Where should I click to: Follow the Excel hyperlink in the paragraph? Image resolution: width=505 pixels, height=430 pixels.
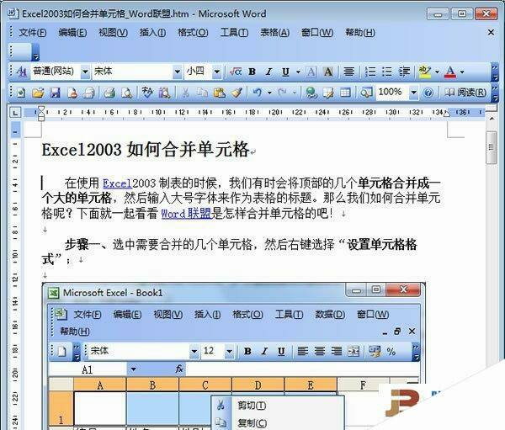pos(117,183)
